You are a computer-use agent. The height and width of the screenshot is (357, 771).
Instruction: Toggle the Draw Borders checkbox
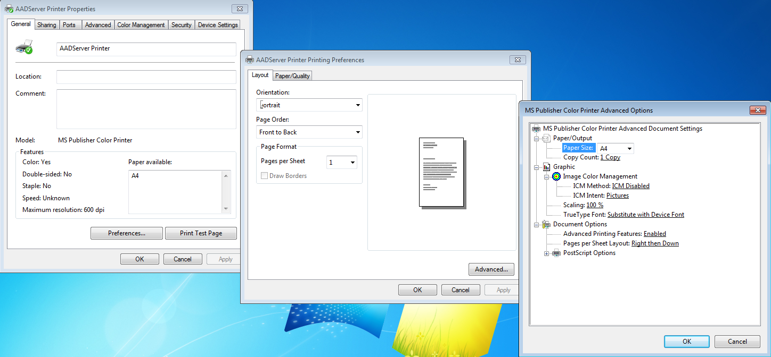pyautogui.click(x=265, y=176)
